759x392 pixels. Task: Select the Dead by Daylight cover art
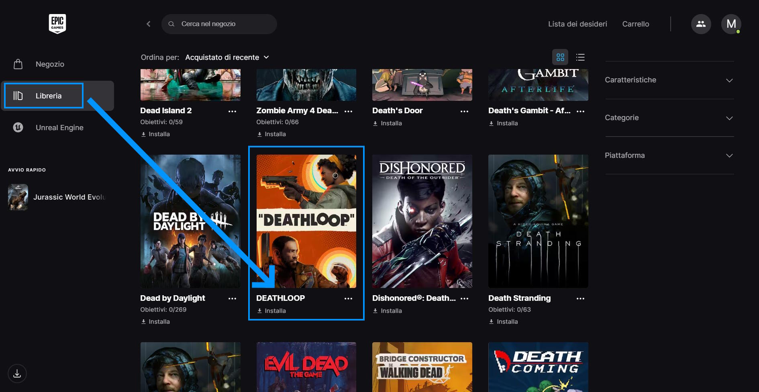pos(190,221)
